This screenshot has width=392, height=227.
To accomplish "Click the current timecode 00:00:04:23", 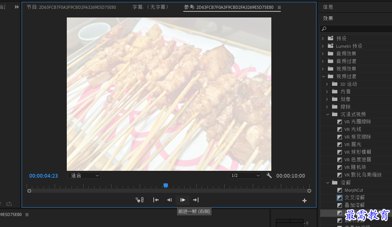I will [x=44, y=176].
